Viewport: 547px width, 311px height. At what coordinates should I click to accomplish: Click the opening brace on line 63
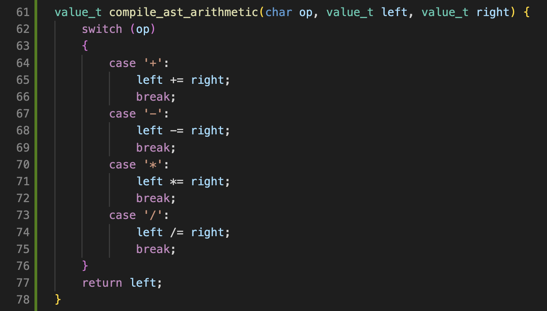85,46
